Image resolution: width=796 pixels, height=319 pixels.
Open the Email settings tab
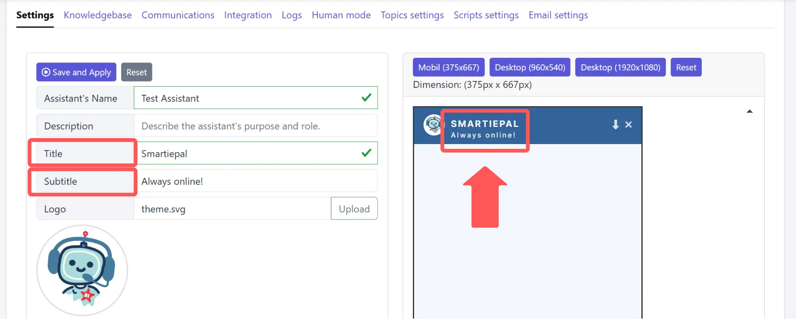pos(558,15)
